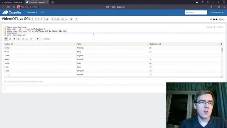This screenshot has height=128, width=227.
Task: Select the OTL vs SQL - Zeppelin tab
Action: click(37, 2)
